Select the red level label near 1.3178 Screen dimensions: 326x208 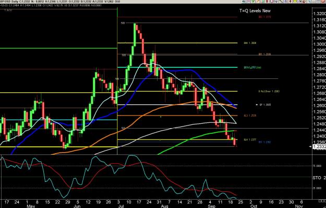pos(264,17)
